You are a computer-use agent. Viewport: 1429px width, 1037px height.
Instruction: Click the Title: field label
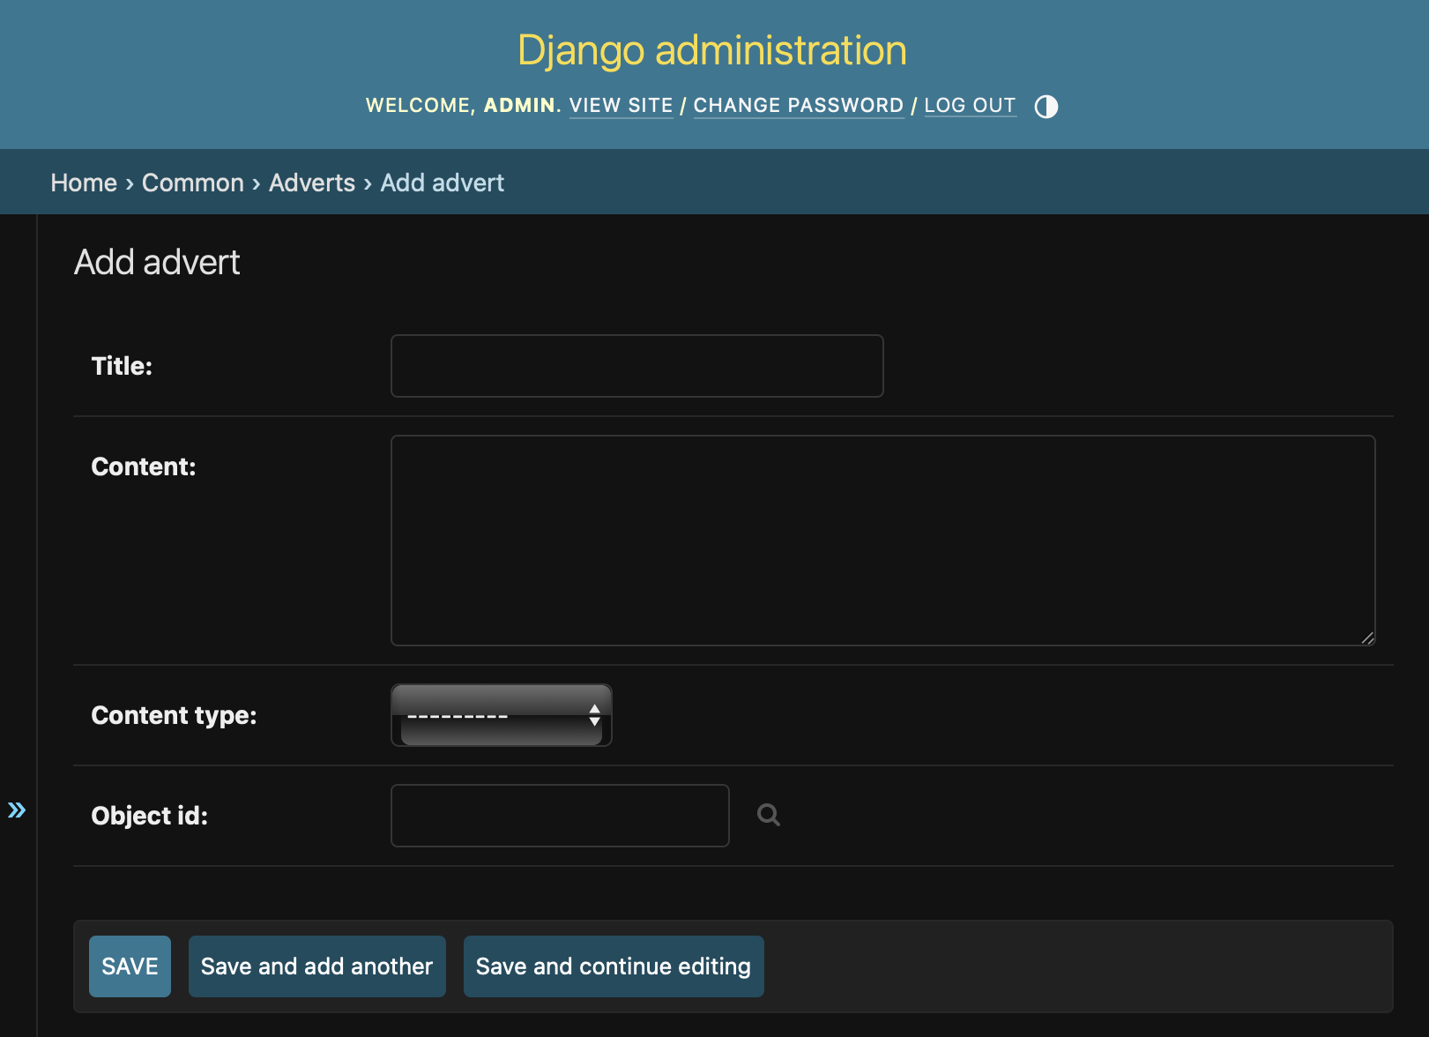(122, 366)
